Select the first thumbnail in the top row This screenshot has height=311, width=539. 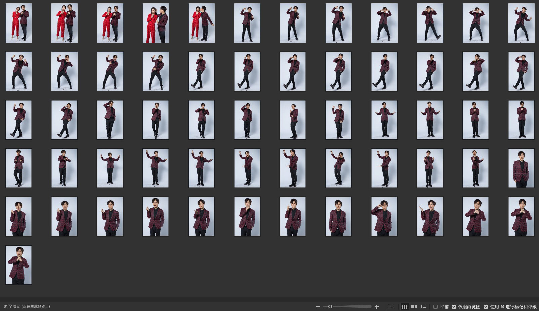click(19, 23)
